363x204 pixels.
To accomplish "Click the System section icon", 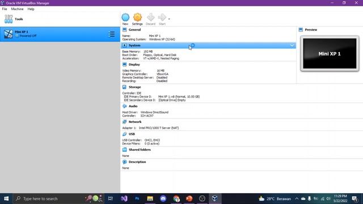I will (125, 45).
